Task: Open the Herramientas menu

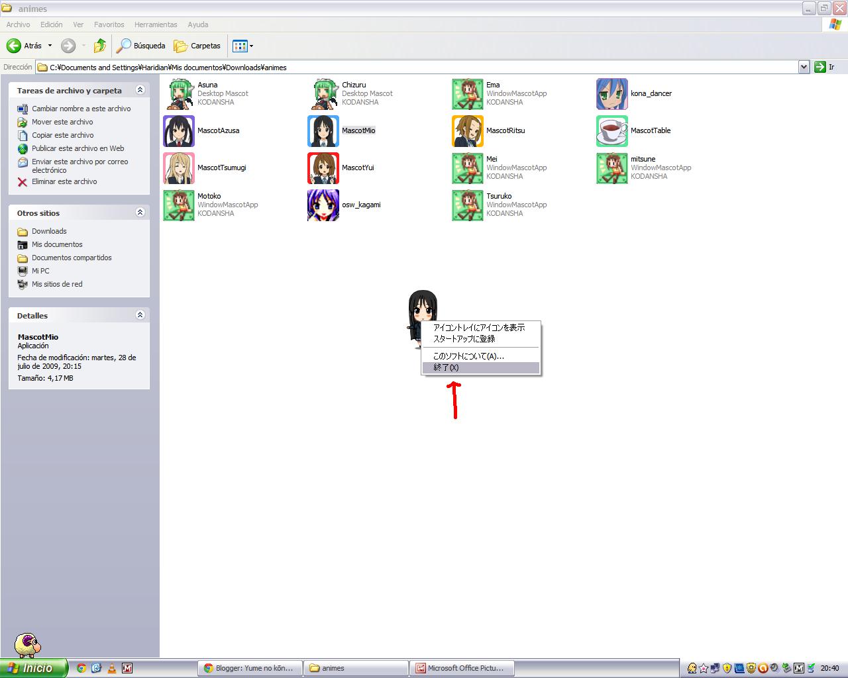Action: click(156, 24)
